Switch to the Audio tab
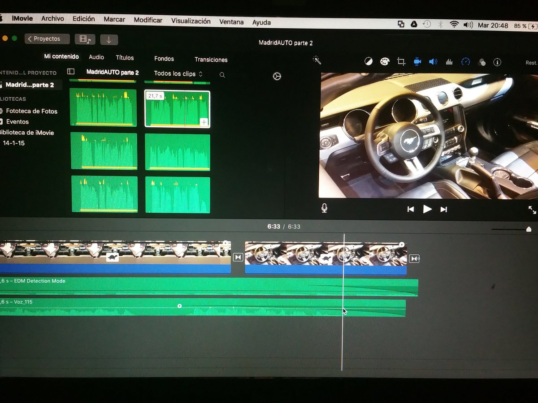The image size is (538, 403). tap(96, 57)
